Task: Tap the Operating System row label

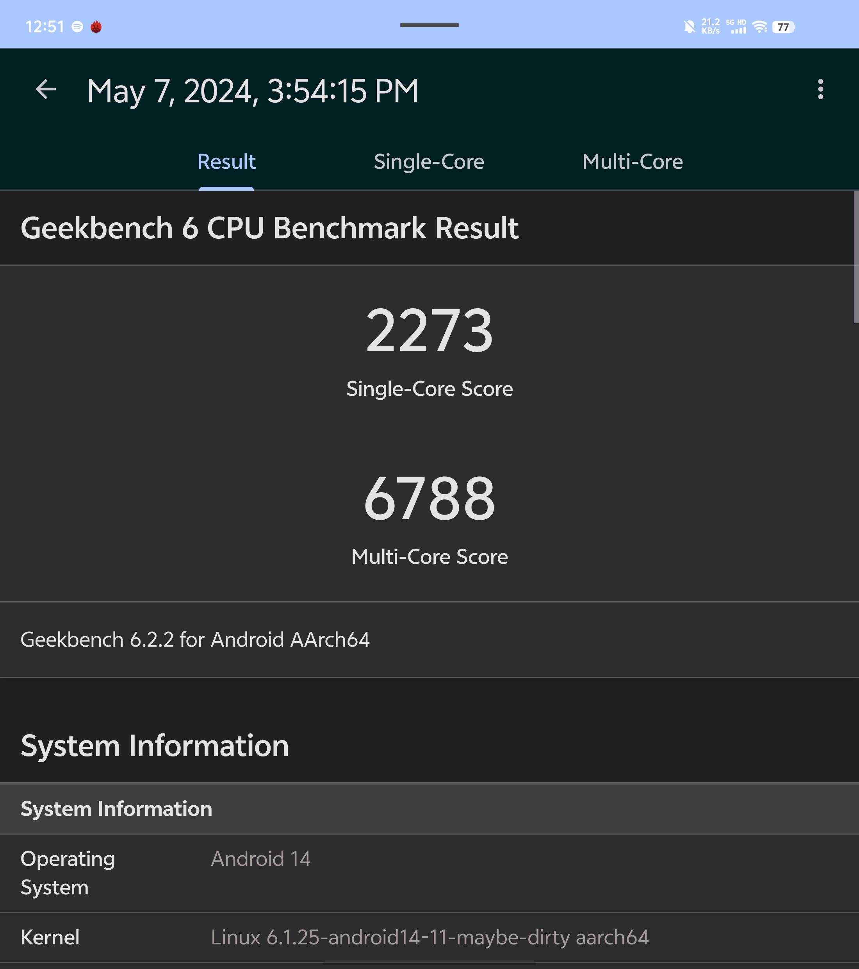Action: [68, 873]
